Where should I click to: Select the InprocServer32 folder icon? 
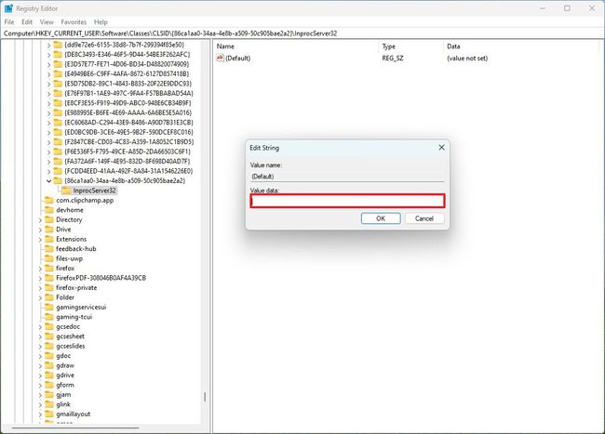point(67,191)
